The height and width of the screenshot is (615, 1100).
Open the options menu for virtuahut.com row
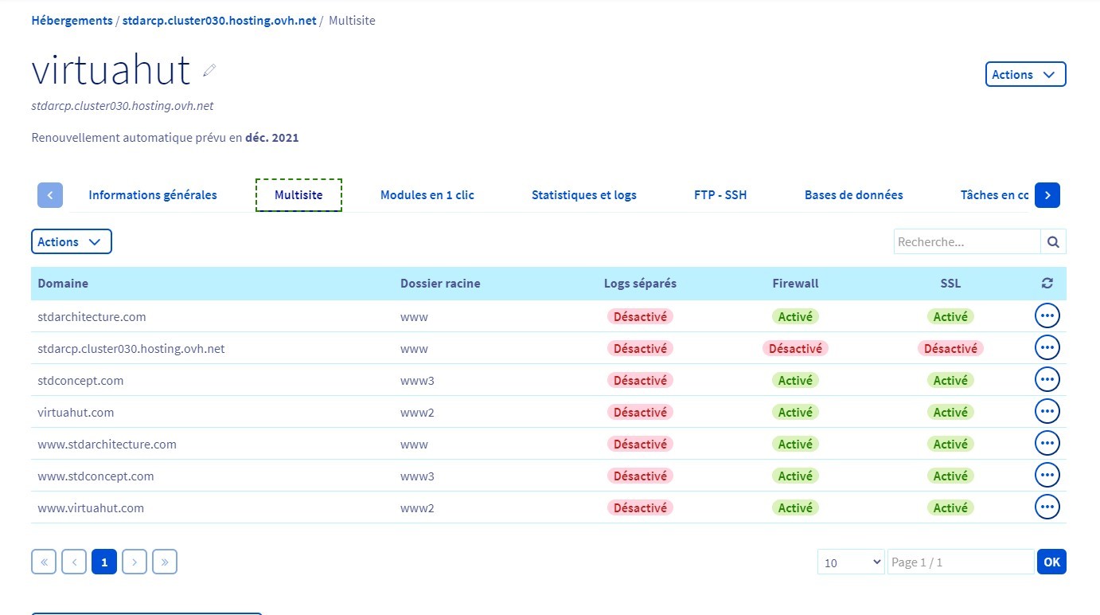click(x=1047, y=412)
